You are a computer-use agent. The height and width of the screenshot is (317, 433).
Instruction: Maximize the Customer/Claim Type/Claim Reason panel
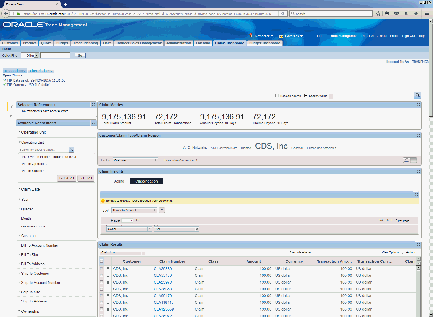pos(418,135)
